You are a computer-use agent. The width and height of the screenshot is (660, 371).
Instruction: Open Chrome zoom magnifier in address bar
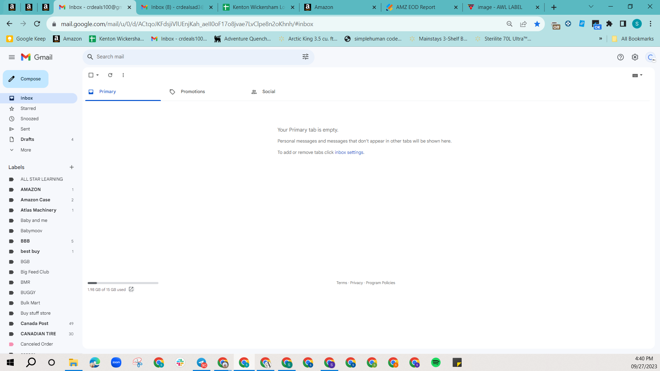(509, 24)
